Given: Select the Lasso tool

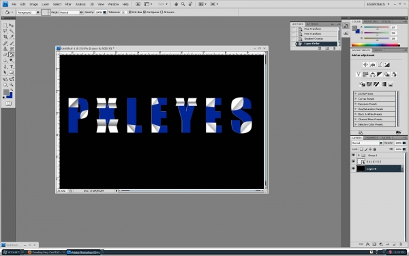Looking at the screenshot, I should [5, 31].
